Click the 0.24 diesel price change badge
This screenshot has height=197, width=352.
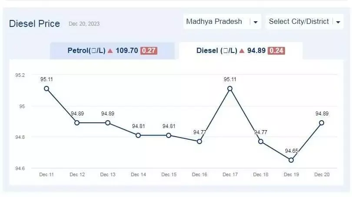click(x=276, y=51)
